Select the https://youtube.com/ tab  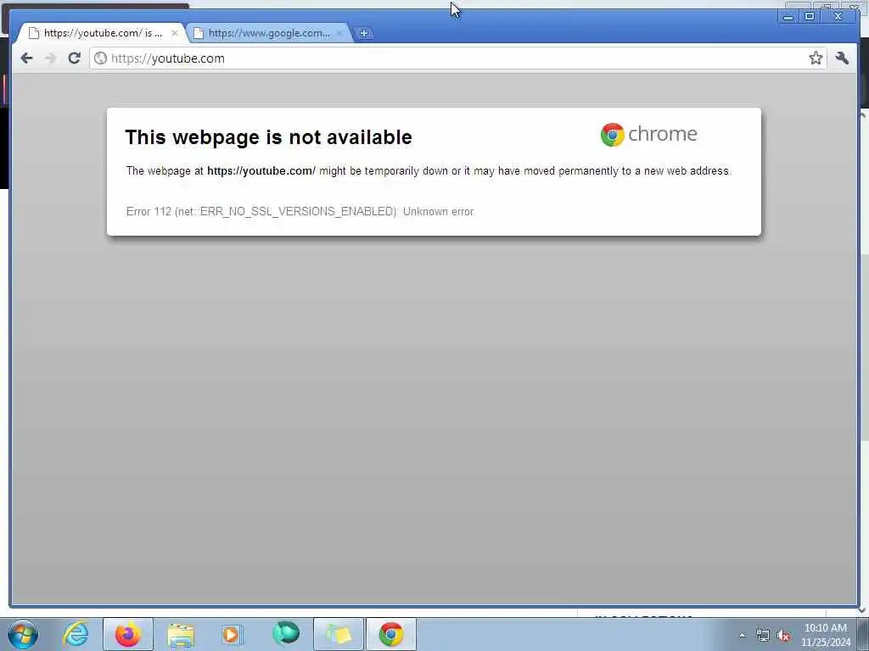click(x=103, y=33)
